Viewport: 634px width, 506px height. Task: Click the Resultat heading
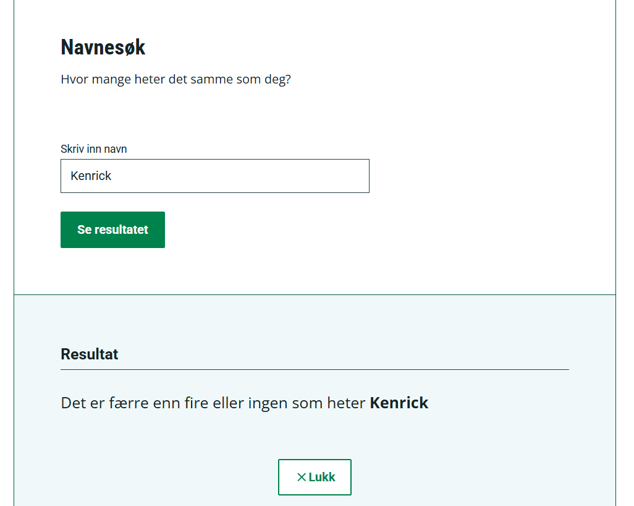[x=90, y=354]
